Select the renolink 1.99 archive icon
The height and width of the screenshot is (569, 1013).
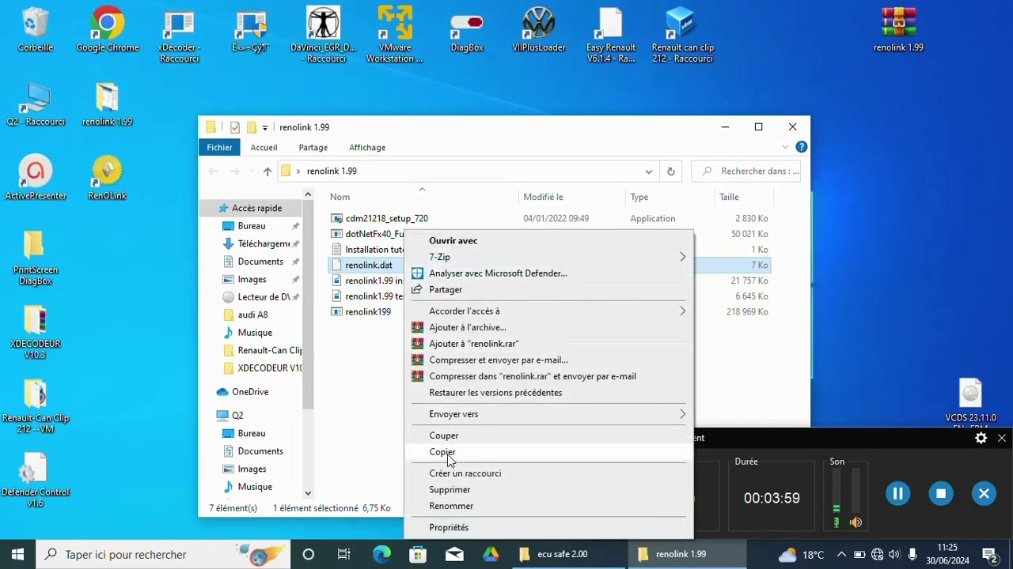tap(898, 30)
